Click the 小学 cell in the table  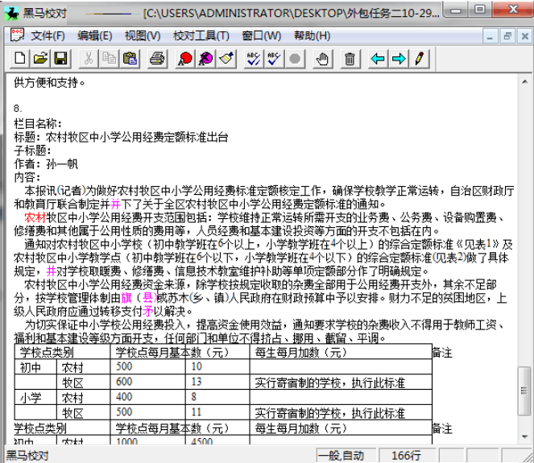(x=31, y=398)
